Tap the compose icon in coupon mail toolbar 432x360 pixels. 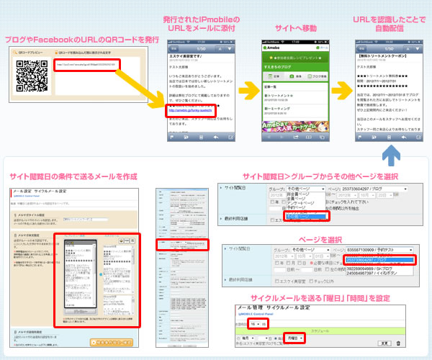point(419,137)
